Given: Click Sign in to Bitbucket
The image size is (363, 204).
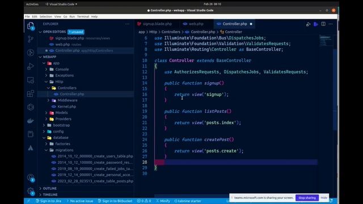Looking at the screenshot, I should click(x=115, y=201).
